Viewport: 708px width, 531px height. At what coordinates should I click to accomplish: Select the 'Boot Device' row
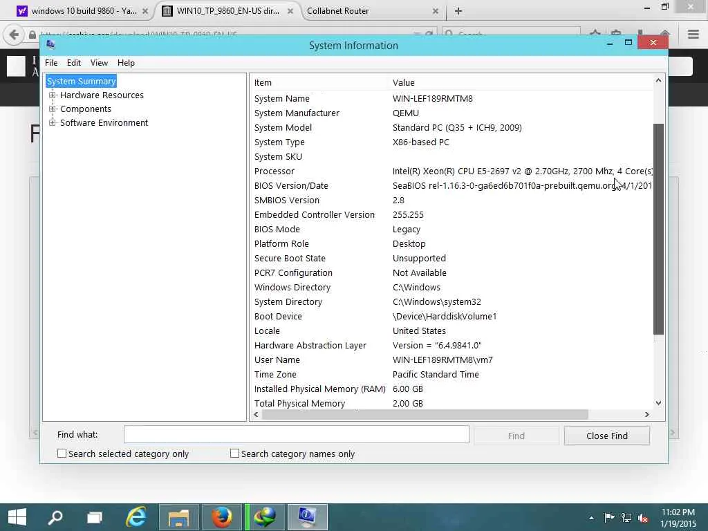451,316
